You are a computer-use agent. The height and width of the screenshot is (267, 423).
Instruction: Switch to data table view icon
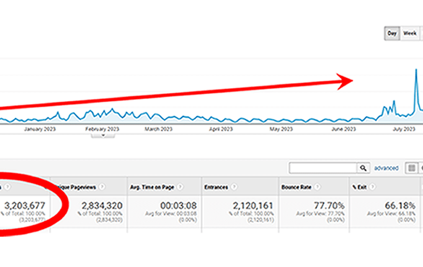[x=411, y=168]
